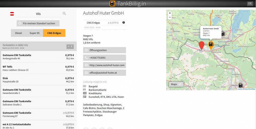Click the Stegen 7 address line
256x129 pixels.
pos(88,36)
